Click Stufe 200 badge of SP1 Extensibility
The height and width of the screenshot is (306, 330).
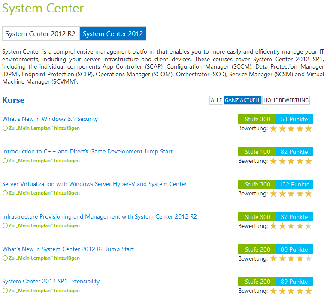[x=257, y=282]
